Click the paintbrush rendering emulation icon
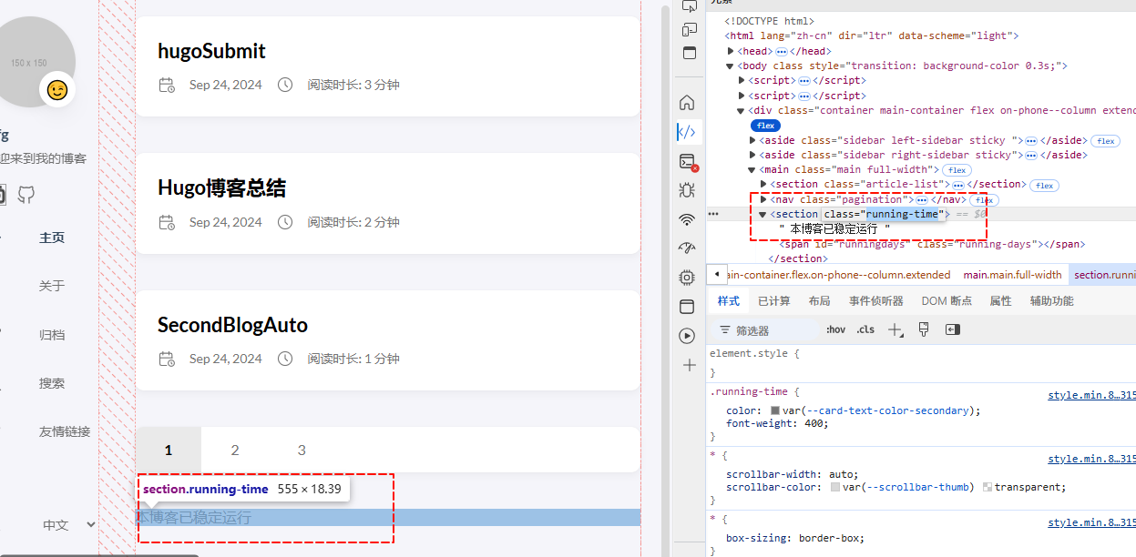Viewport: 1136px width, 557px height. tap(924, 329)
